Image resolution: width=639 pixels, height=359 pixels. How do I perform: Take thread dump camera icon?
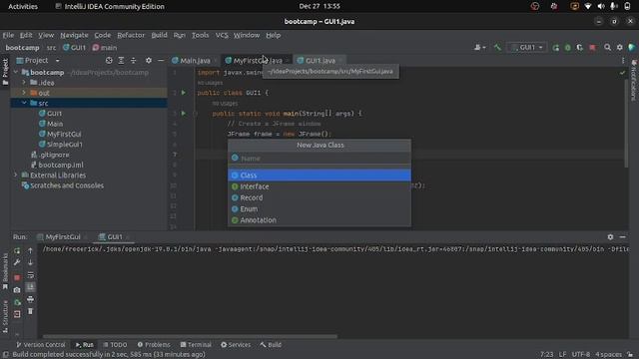(x=17, y=290)
